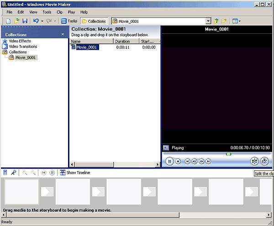This screenshot has height=226, width=274.
Task: Select Movie_0001 in the collections tree
Action: click(26, 57)
